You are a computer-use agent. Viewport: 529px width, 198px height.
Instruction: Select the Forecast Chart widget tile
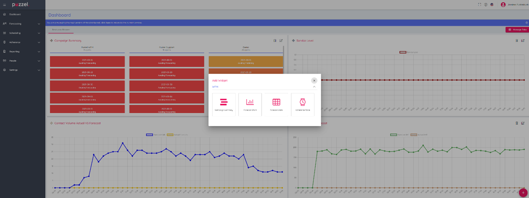(250, 104)
